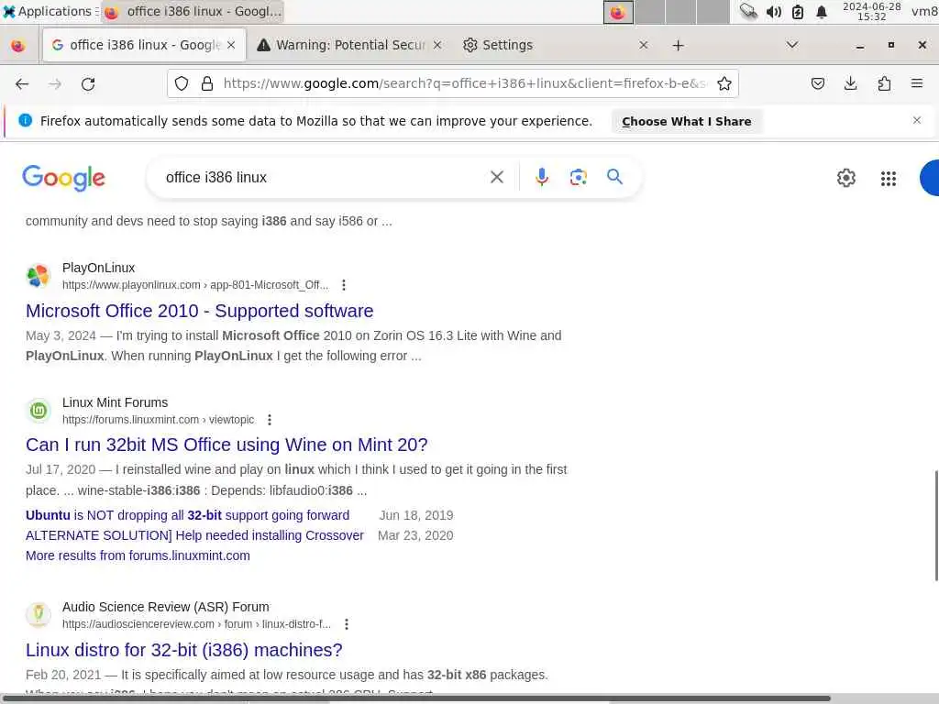939x704 pixels.
Task: Click the playonlinux.com URL breadcrumb
Action: pyautogui.click(x=195, y=285)
